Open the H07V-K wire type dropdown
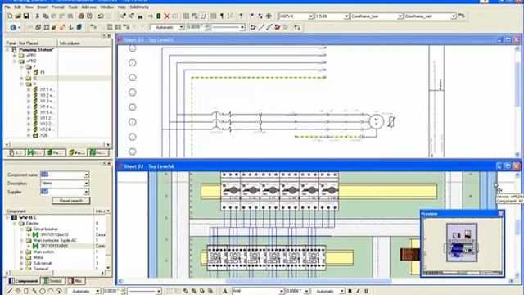 (x=310, y=16)
